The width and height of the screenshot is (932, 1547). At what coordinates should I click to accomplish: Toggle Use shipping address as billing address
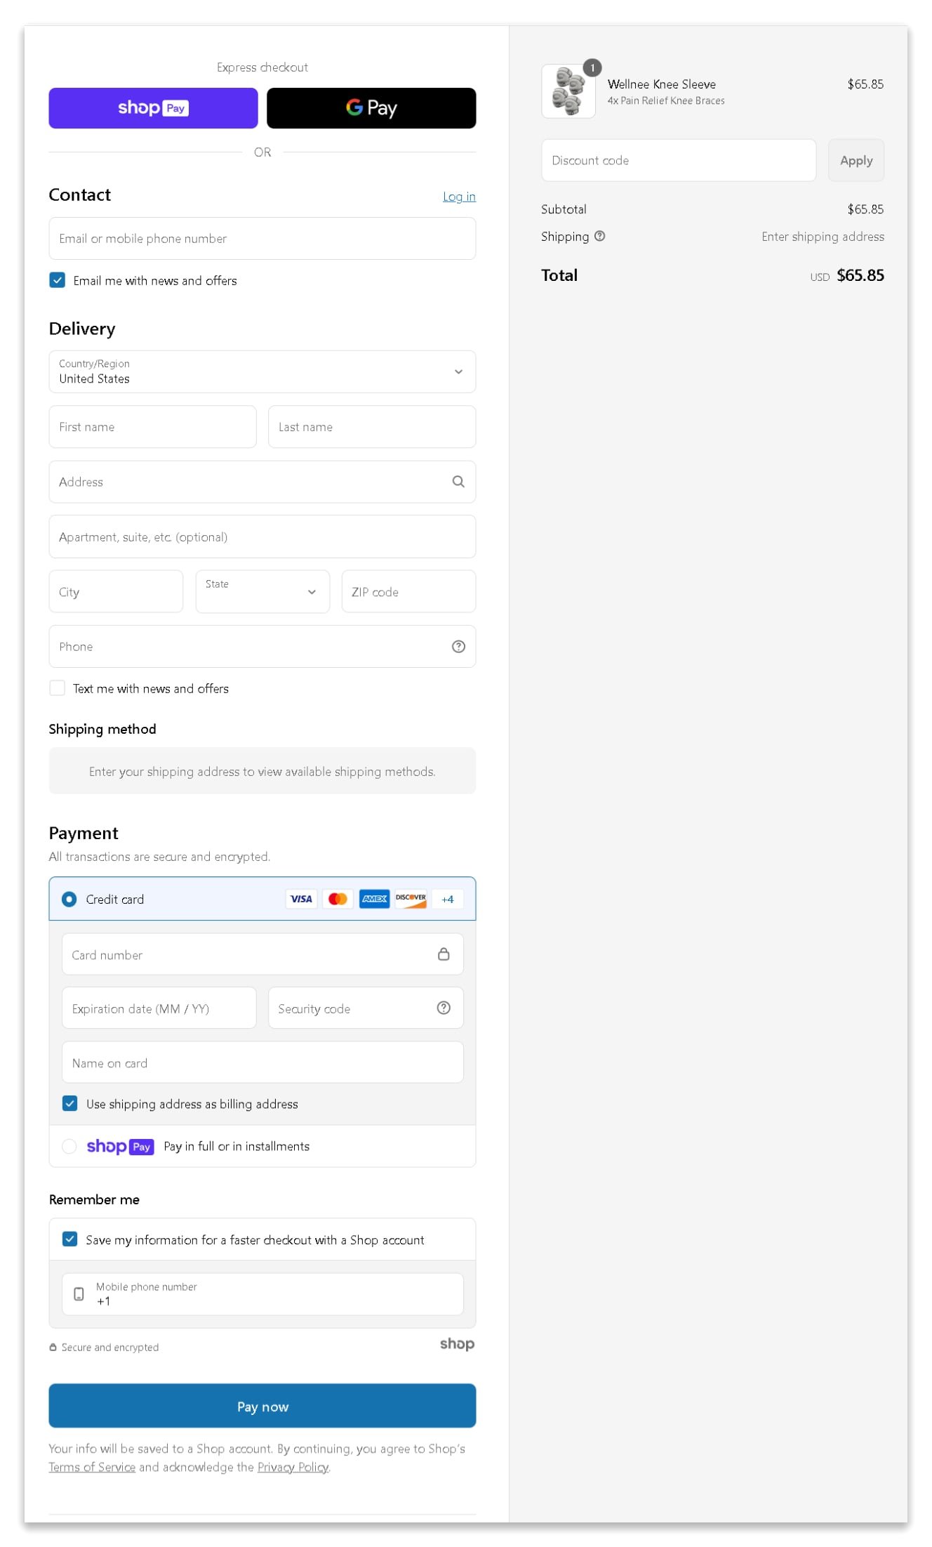tap(70, 1103)
